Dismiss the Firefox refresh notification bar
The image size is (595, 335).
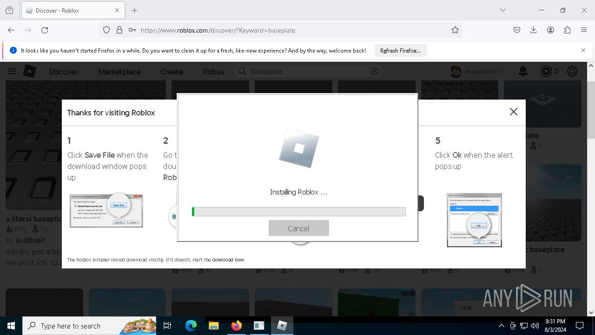[x=583, y=50]
